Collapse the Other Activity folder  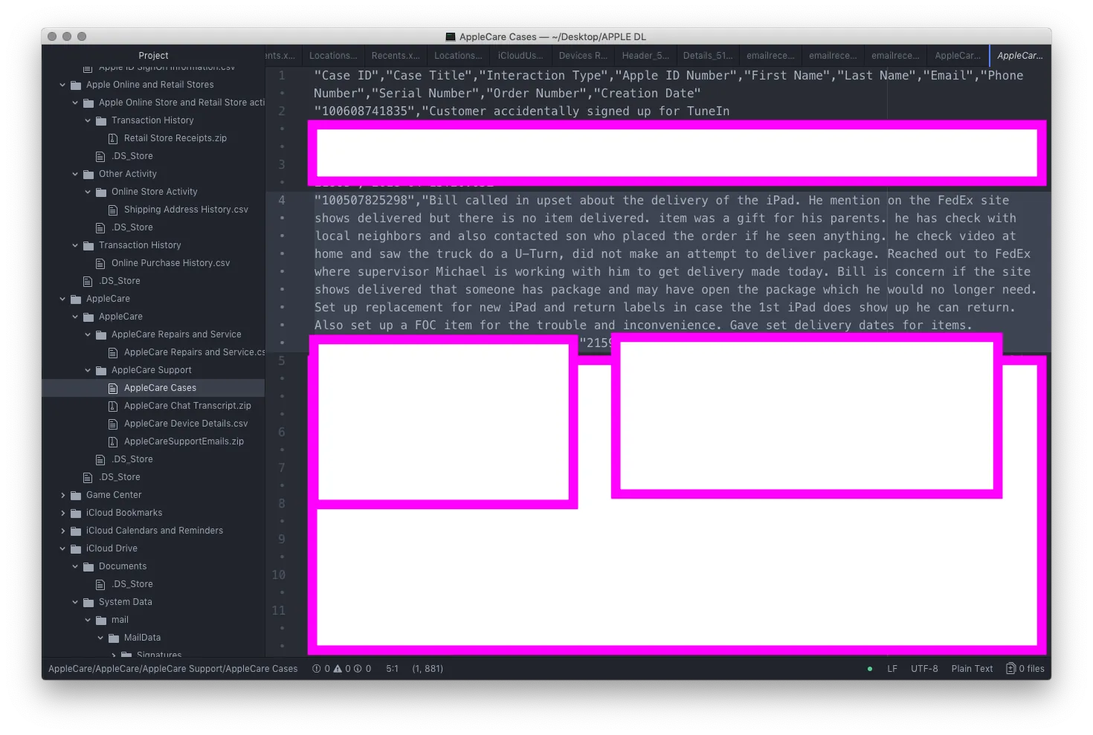tap(75, 174)
